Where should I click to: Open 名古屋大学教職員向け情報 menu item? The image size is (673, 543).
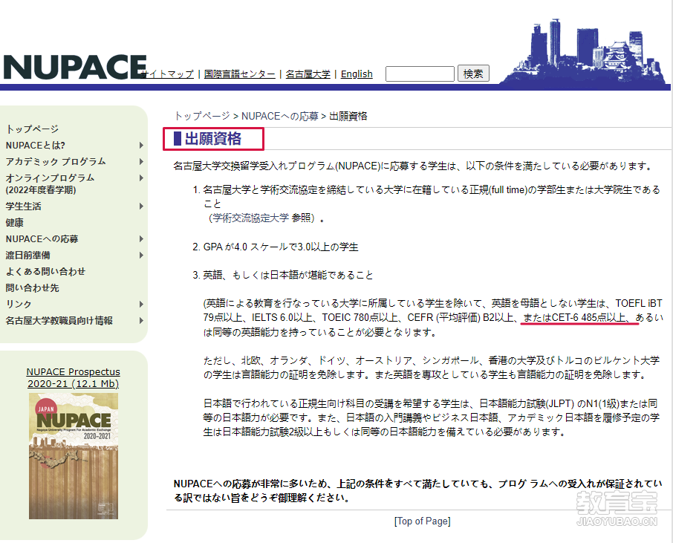pyautogui.click(x=59, y=320)
